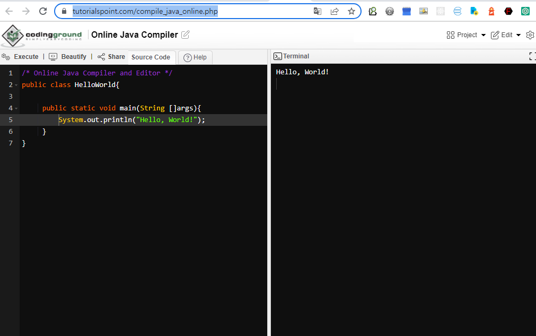Open the blue rectangle extension icon
536x336 pixels.
tap(407, 11)
